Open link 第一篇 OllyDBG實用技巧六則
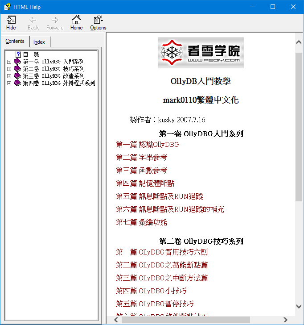 click(x=162, y=252)
